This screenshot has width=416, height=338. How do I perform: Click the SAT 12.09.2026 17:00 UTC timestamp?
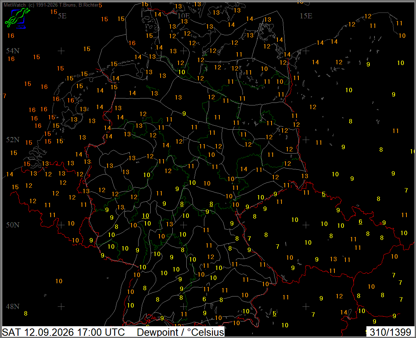[x=63, y=332]
